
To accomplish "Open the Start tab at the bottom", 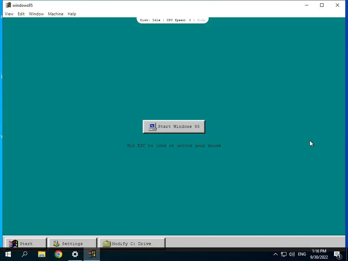I will coord(26,243).
